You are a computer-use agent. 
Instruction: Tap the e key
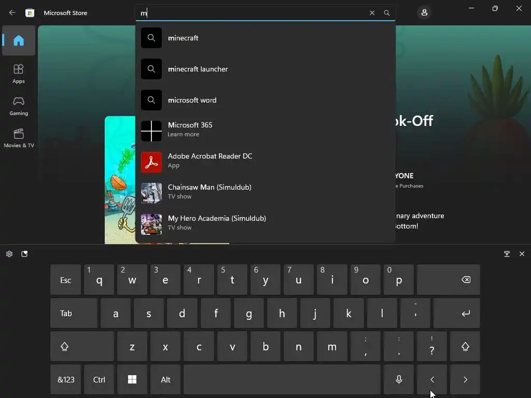(165, 280)
